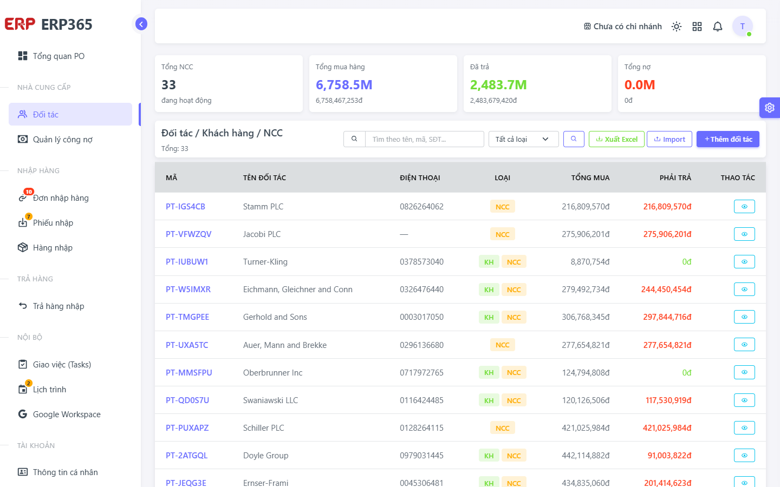Open the notifications bell
Viewport: 780px width, 487px height.
(718, 27)
